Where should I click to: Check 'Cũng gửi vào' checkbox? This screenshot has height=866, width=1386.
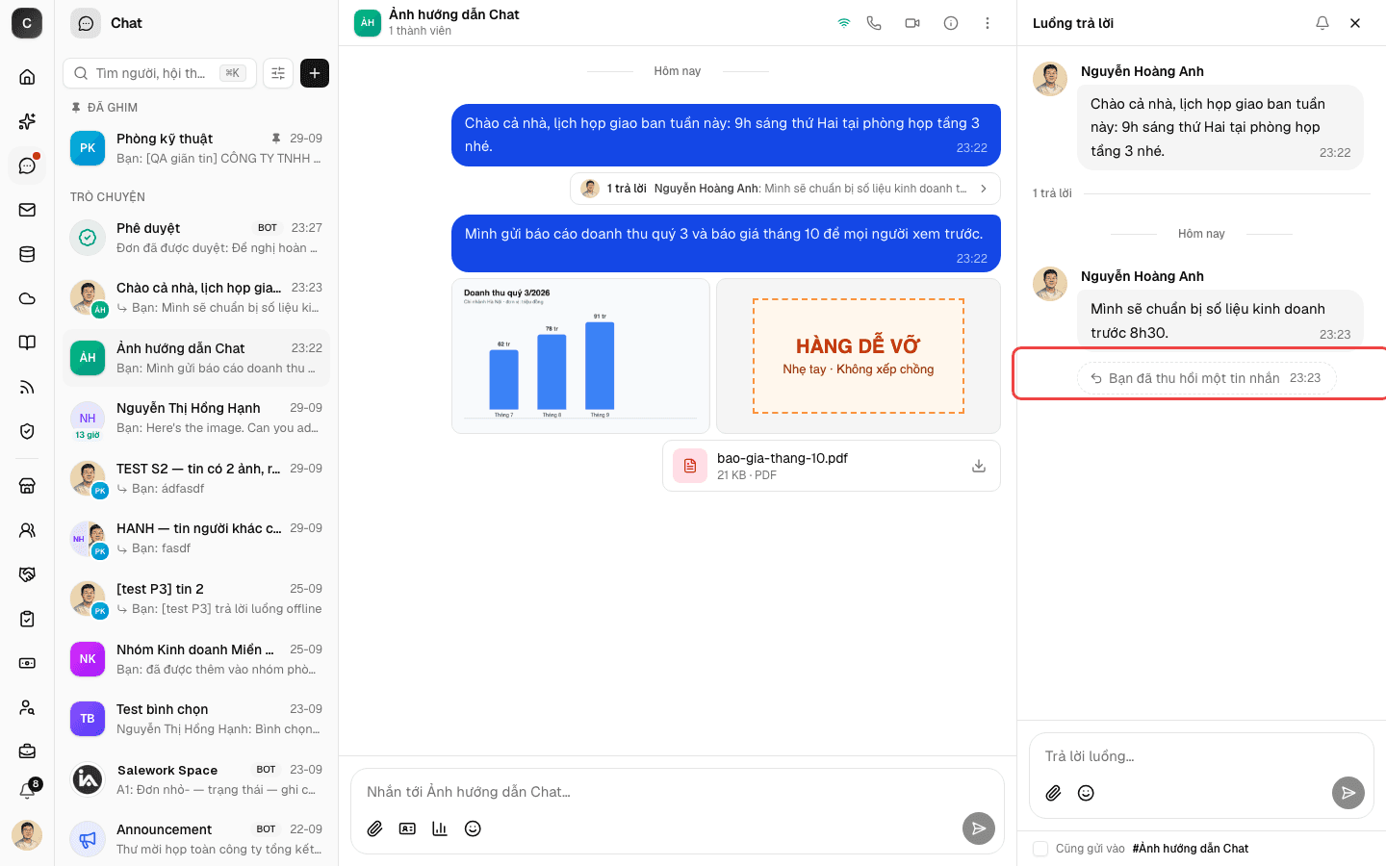[x=1040, y=849]
